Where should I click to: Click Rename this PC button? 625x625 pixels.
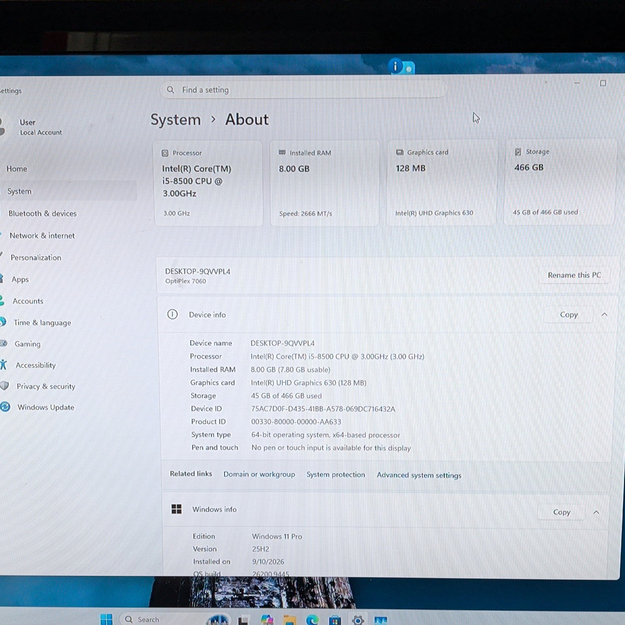(574, 275)
